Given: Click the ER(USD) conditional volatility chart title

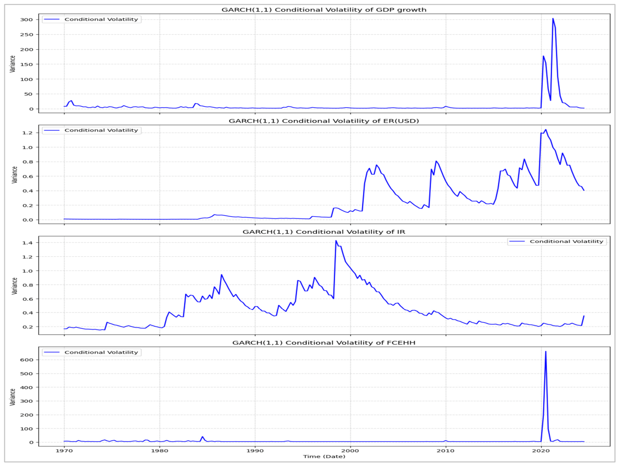Looking at the screenshot, I should click(x=324, y=121).
